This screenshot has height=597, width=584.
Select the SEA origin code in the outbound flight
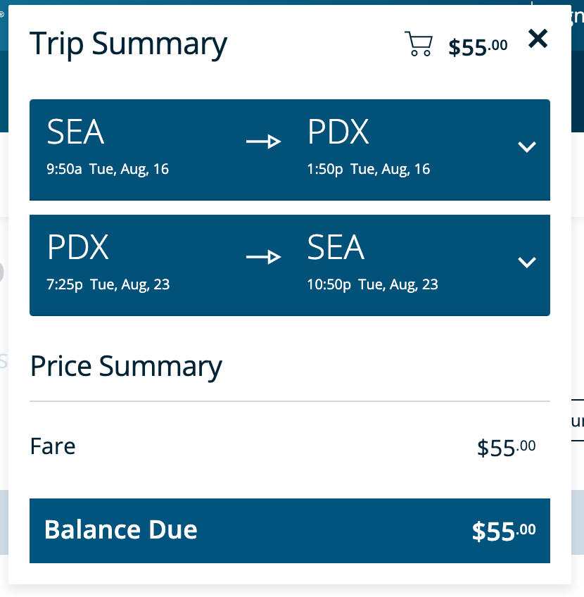[x=75, y=132]
